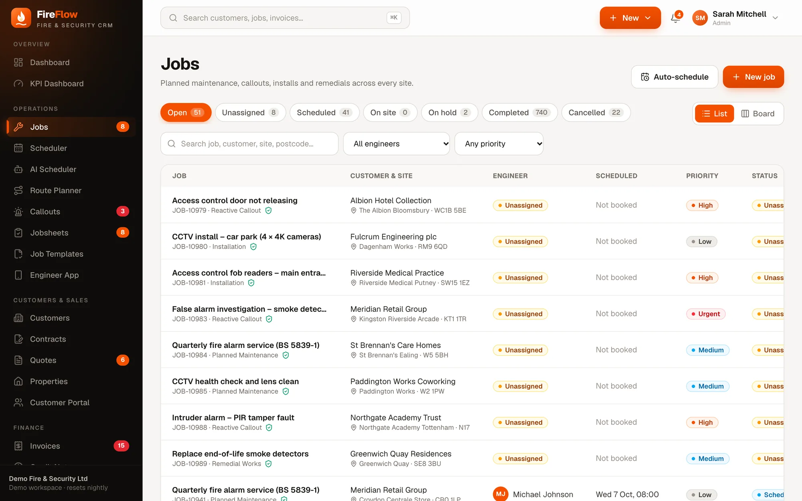Click Urgent priority badge for Meridian Retail
Image resolution: width=802 pixels, height=501 pixels.
705,314
